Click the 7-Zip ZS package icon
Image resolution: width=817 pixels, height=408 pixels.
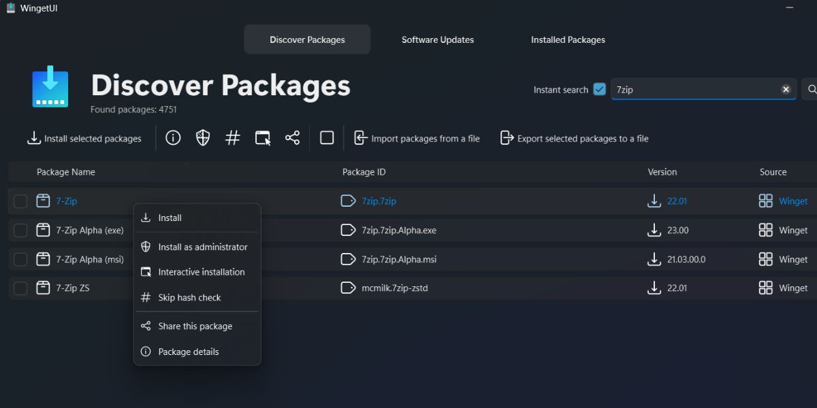tap(43, 288)
